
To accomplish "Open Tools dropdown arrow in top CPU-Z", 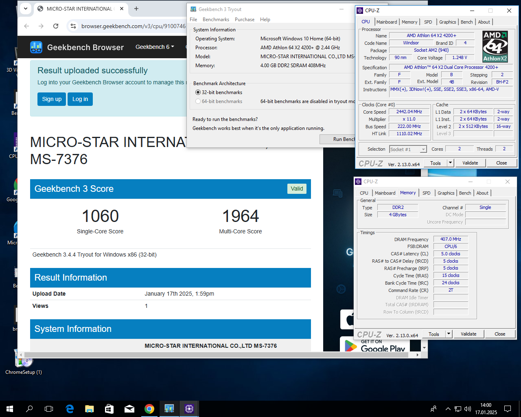I will pos(450,163).
